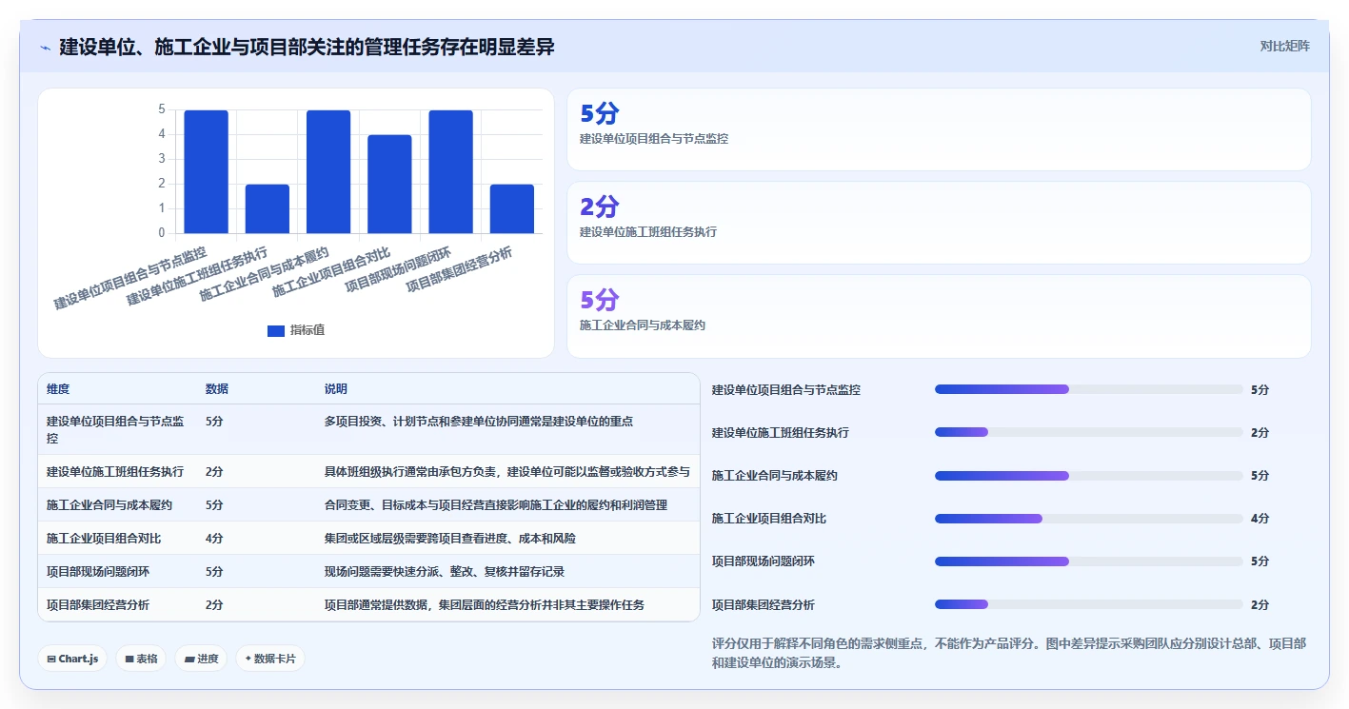
Task: Click the chart bar for 建设单位施工班组任务执行
Action: 268,208
